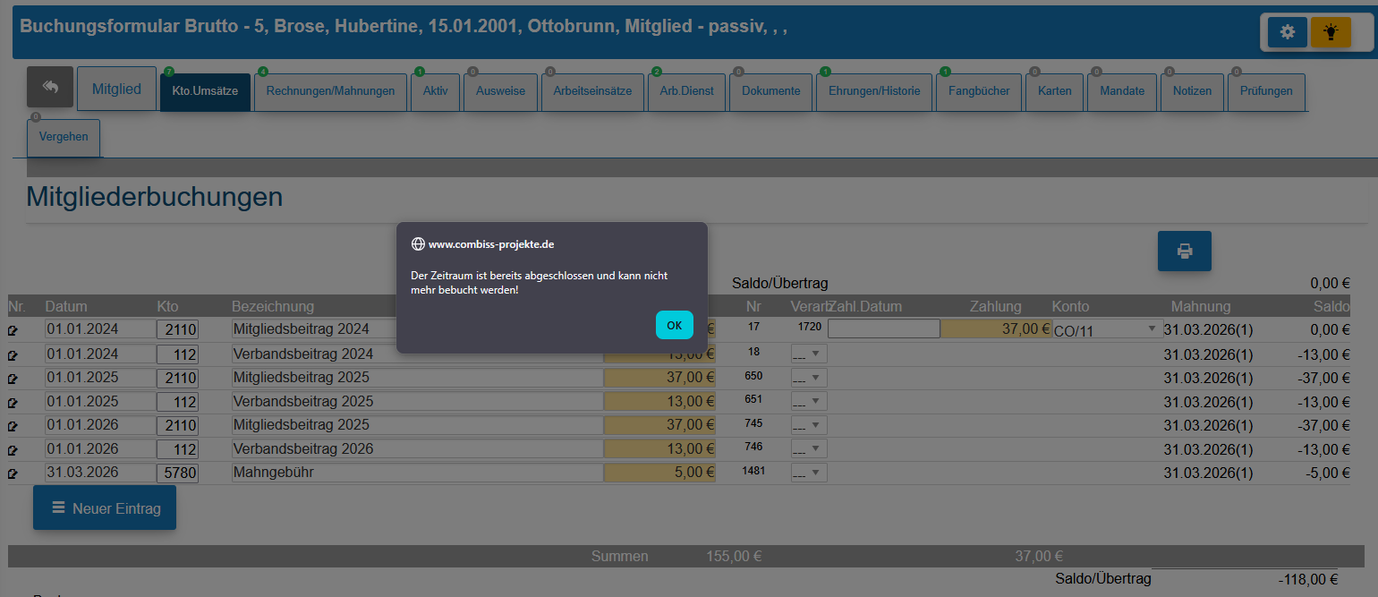Open Verart dropdown for Verbandsbeitrag 2024

809,354
